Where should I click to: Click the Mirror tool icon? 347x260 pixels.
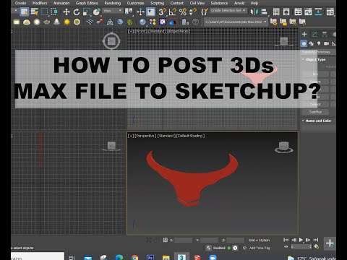point(254,12)
